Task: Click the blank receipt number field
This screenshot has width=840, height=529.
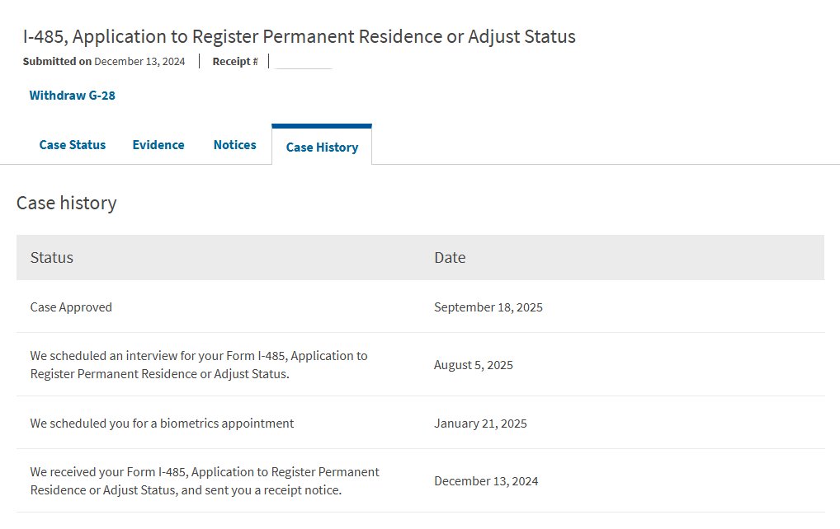Action: [302, 62]
